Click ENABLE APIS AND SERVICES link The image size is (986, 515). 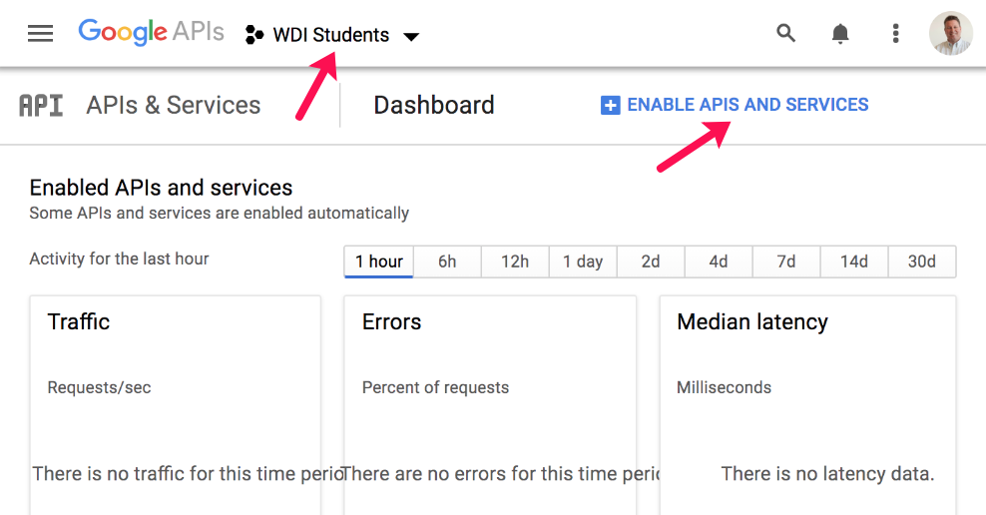coord(747,105)
